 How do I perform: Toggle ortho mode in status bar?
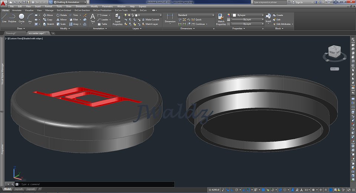[232, 190]
